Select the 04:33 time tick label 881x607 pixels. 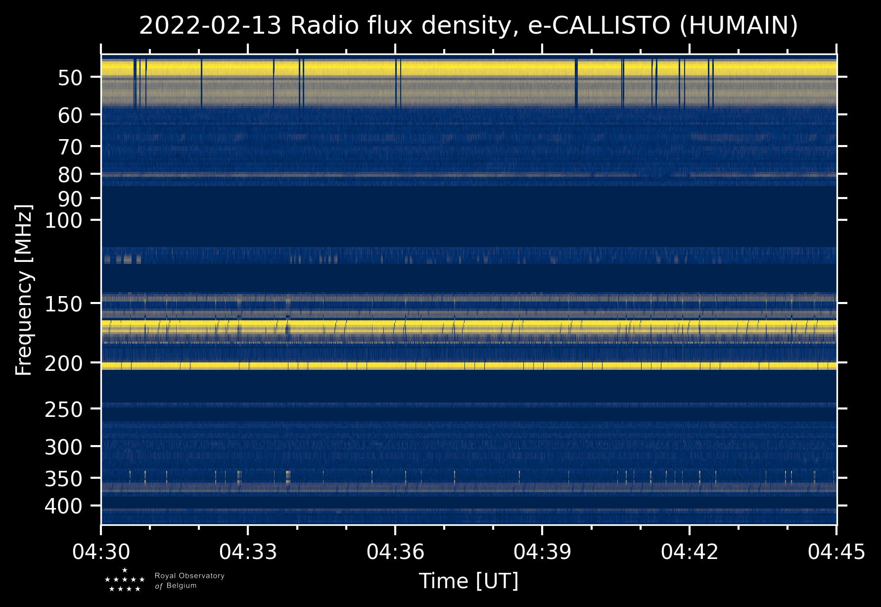click(248, 552)
